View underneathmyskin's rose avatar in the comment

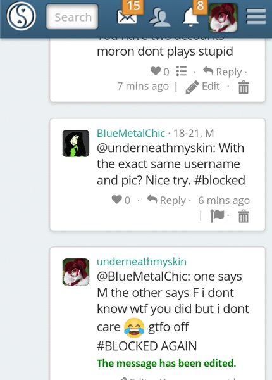click(x=76, y=272)
